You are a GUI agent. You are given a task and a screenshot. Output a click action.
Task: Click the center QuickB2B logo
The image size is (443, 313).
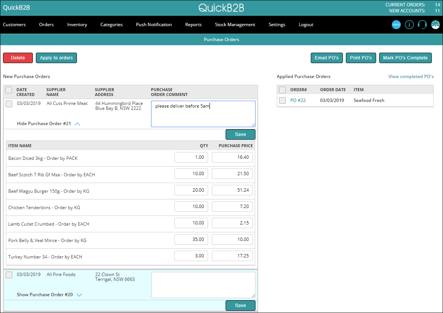(x=221, y=7)
